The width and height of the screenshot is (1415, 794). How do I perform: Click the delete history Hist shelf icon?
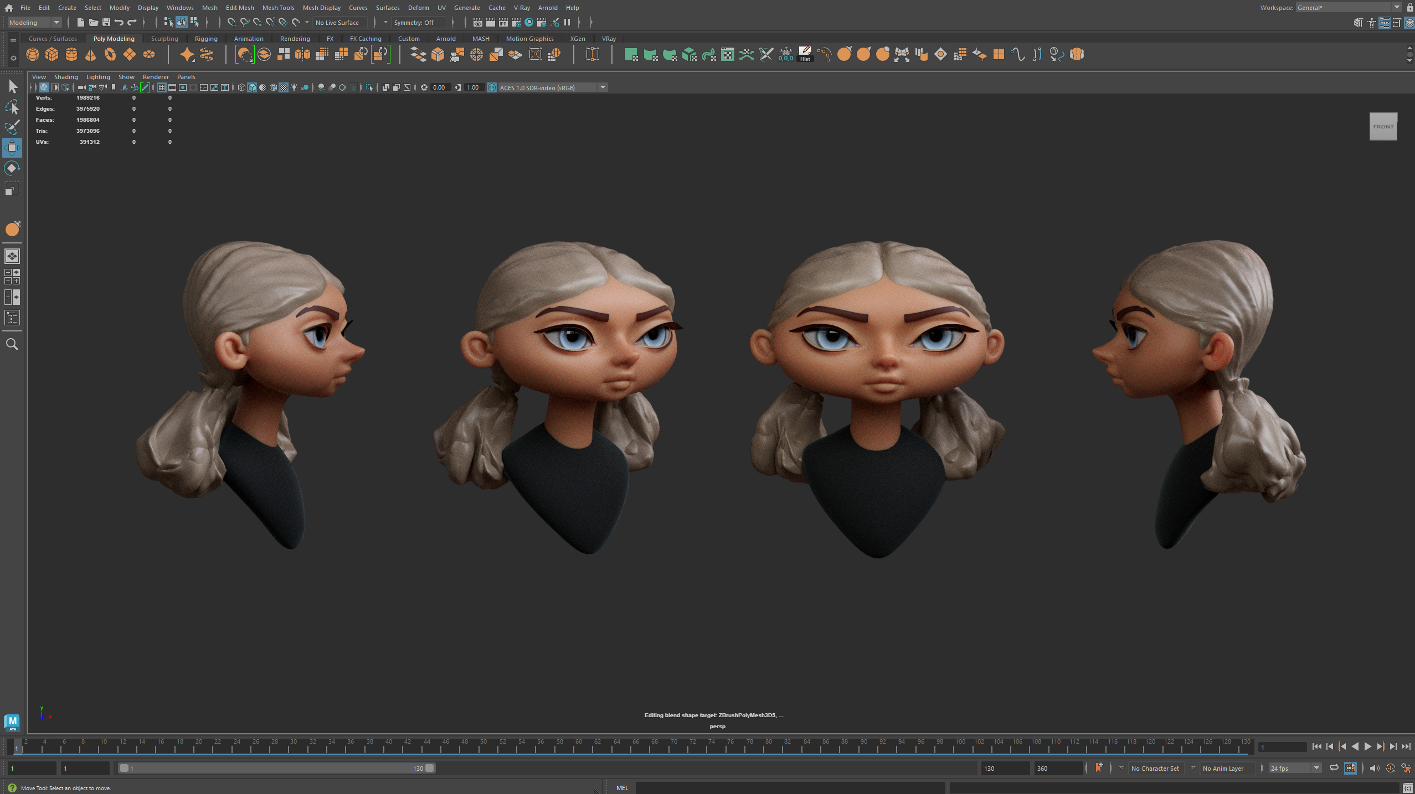[805, 54]
